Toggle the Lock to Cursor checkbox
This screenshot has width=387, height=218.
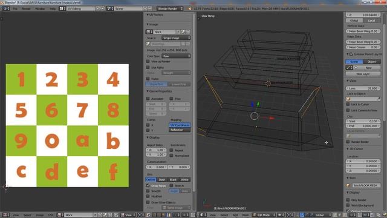tap(348, 104)
